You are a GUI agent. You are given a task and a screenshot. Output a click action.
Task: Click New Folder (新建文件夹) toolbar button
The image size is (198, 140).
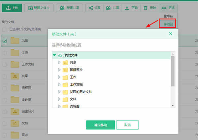[x=39, y=8]
